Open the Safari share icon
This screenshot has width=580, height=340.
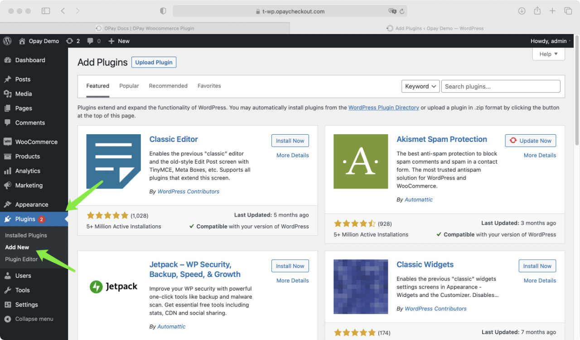click(537, 11)
